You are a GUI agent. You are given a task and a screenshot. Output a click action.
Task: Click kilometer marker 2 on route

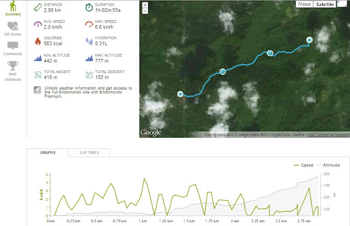coord(270,53)
